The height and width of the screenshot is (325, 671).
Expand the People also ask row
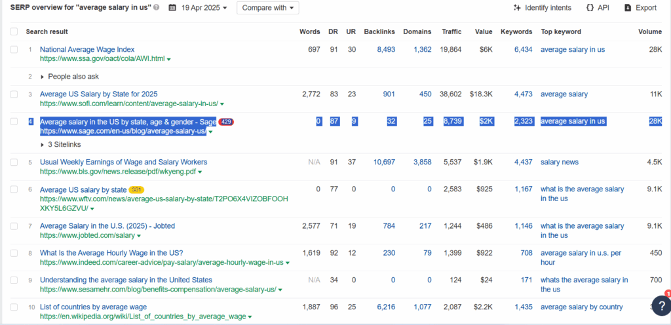(x=69, y=77)
